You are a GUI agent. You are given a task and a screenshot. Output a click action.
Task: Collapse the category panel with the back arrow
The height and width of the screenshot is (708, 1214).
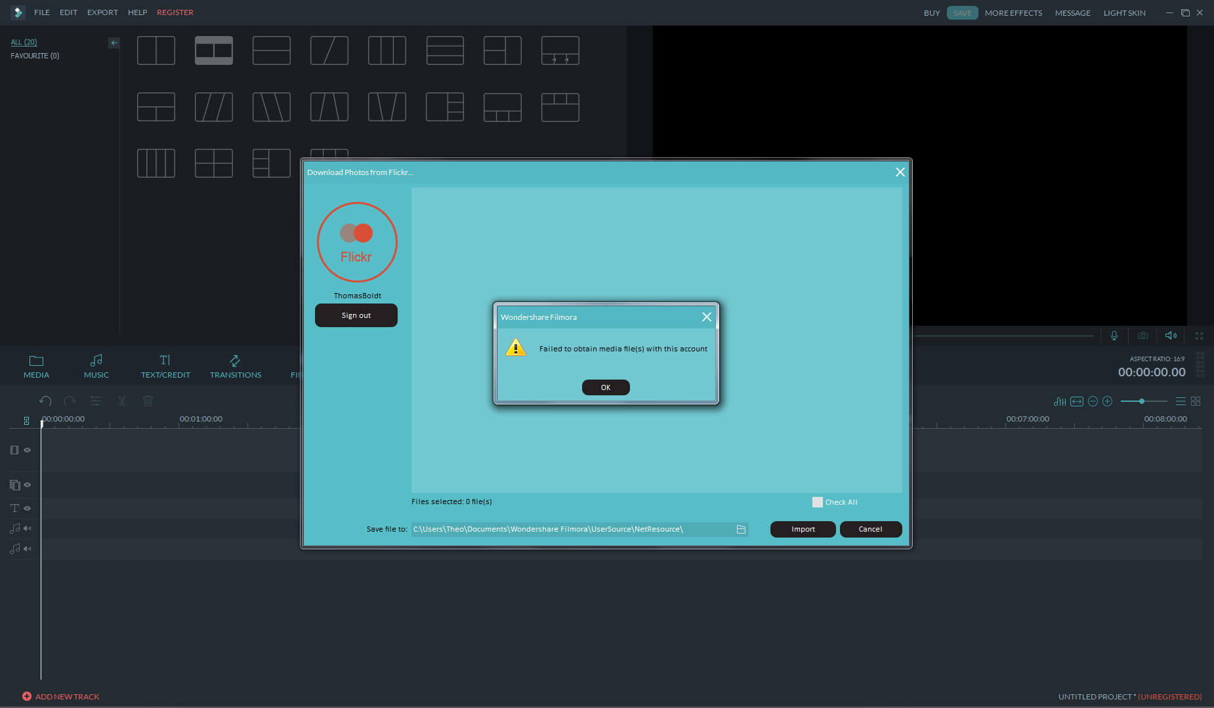pos(114,43)
